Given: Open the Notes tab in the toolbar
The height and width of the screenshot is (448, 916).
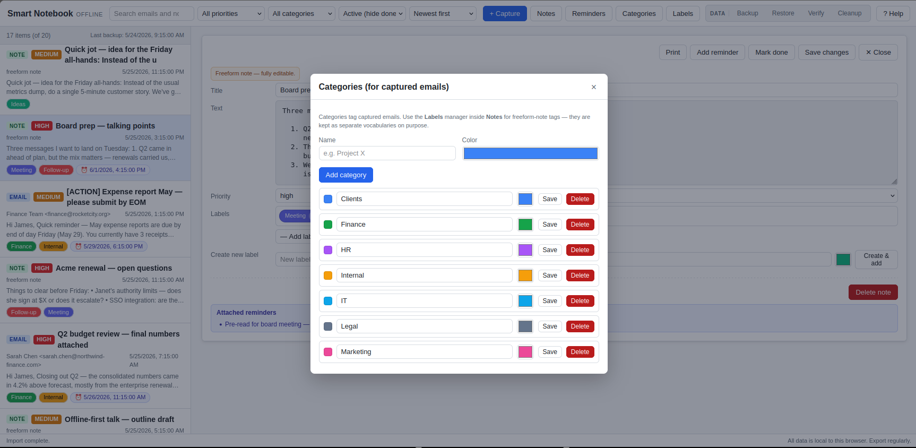Looking at the screenshot, I should [546, 14].
